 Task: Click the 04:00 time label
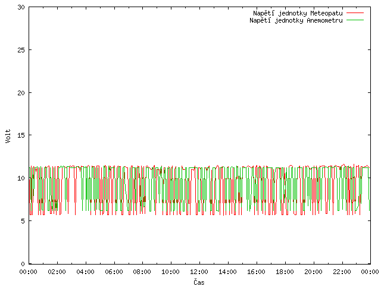point(85,272)
